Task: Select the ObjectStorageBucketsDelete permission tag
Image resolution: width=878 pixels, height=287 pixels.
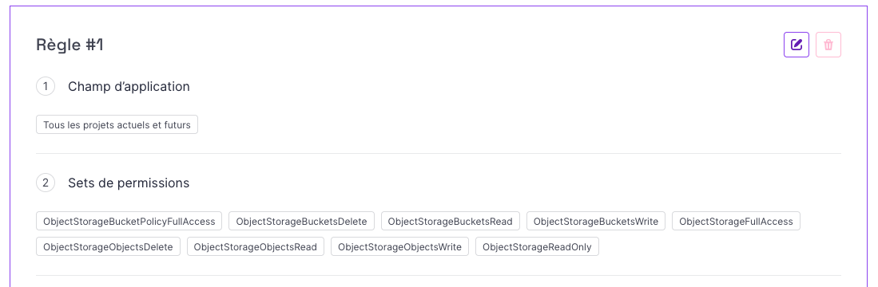Action: click(x=301, y=221)
